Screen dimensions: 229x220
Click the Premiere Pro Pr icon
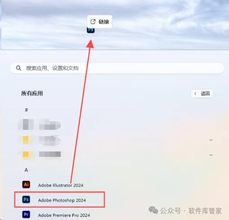pos(26,215)
